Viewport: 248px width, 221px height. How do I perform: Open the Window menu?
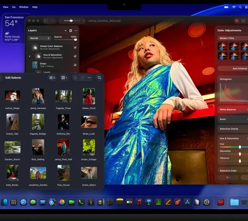(24, 7)
